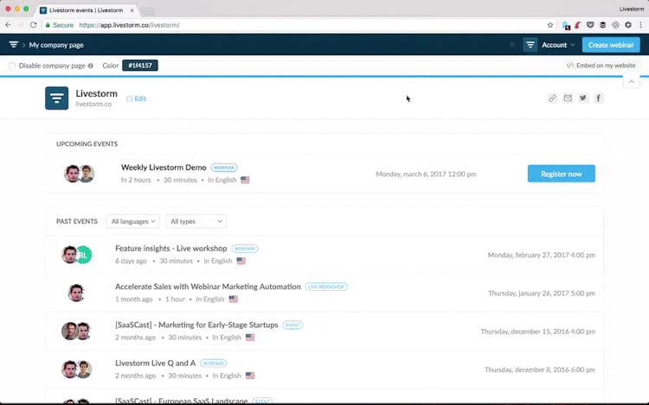
Task: Open Accelerate Sales with Webinar Marketing Automation
Action: click(x=208, y=287)
